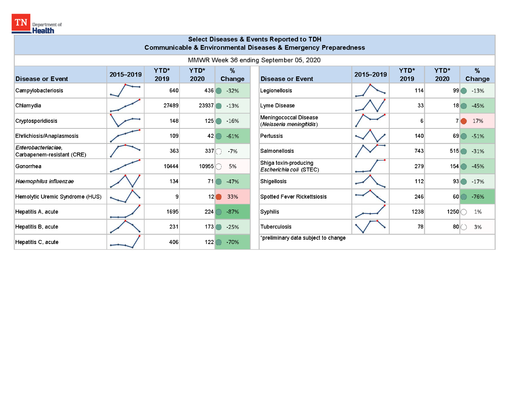Click the green status dot for Hepatitis A, acute

tap(219, 212)
